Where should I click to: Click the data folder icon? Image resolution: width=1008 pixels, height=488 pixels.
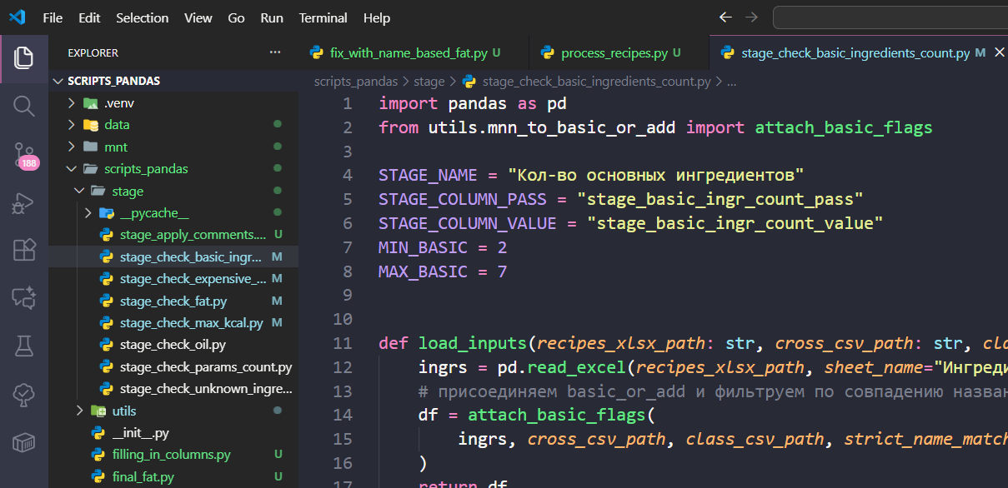click(x=91, y=125)
